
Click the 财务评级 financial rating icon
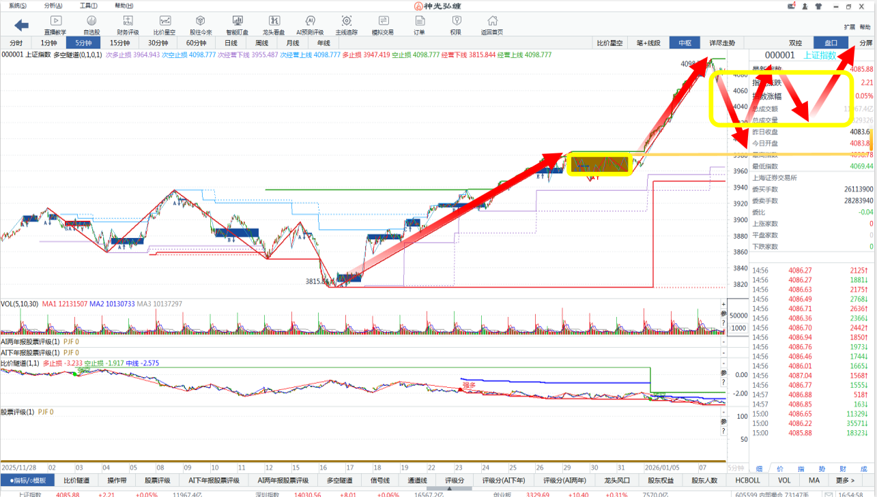coord(128,25)
